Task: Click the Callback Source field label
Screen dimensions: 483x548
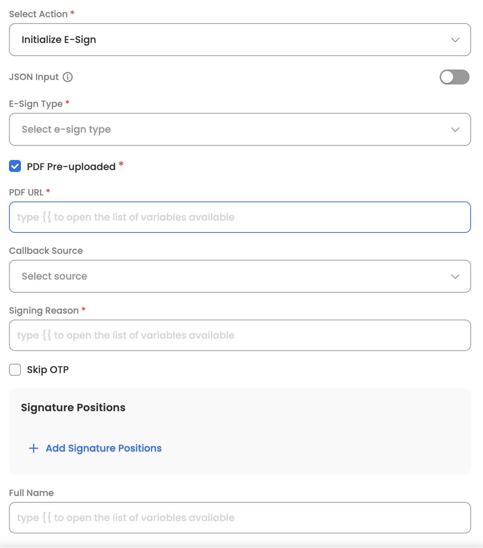Action: [46, 251]
